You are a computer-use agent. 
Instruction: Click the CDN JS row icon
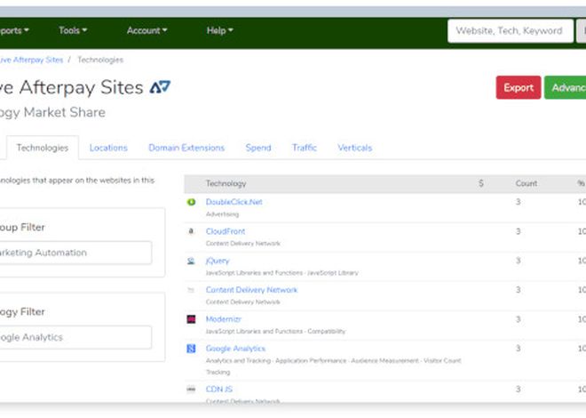(x=191, y=390)
